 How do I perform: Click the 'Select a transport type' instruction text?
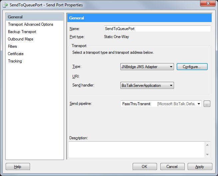tap(113, 52)
